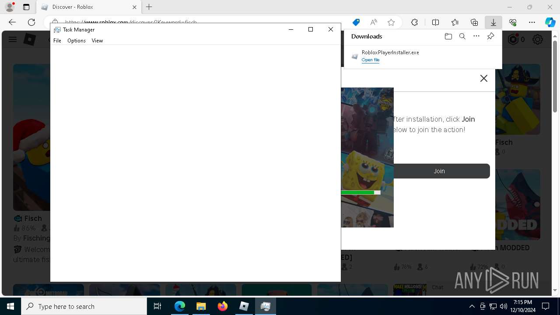Open the downloads folder
Viewport: 560px width, 315px height.
[448, 36]
